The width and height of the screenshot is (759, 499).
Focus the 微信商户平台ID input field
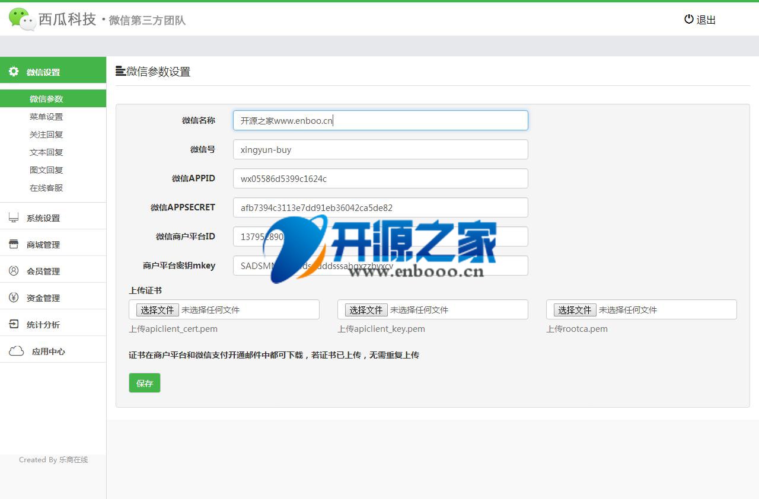click(x=381, y=236)
